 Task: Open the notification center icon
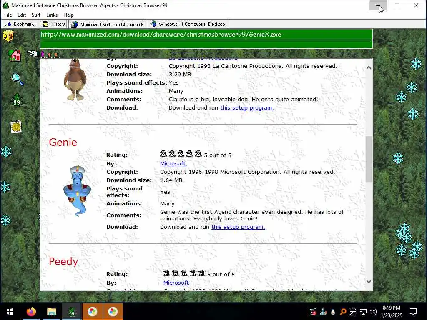click(x=413, y=312)
